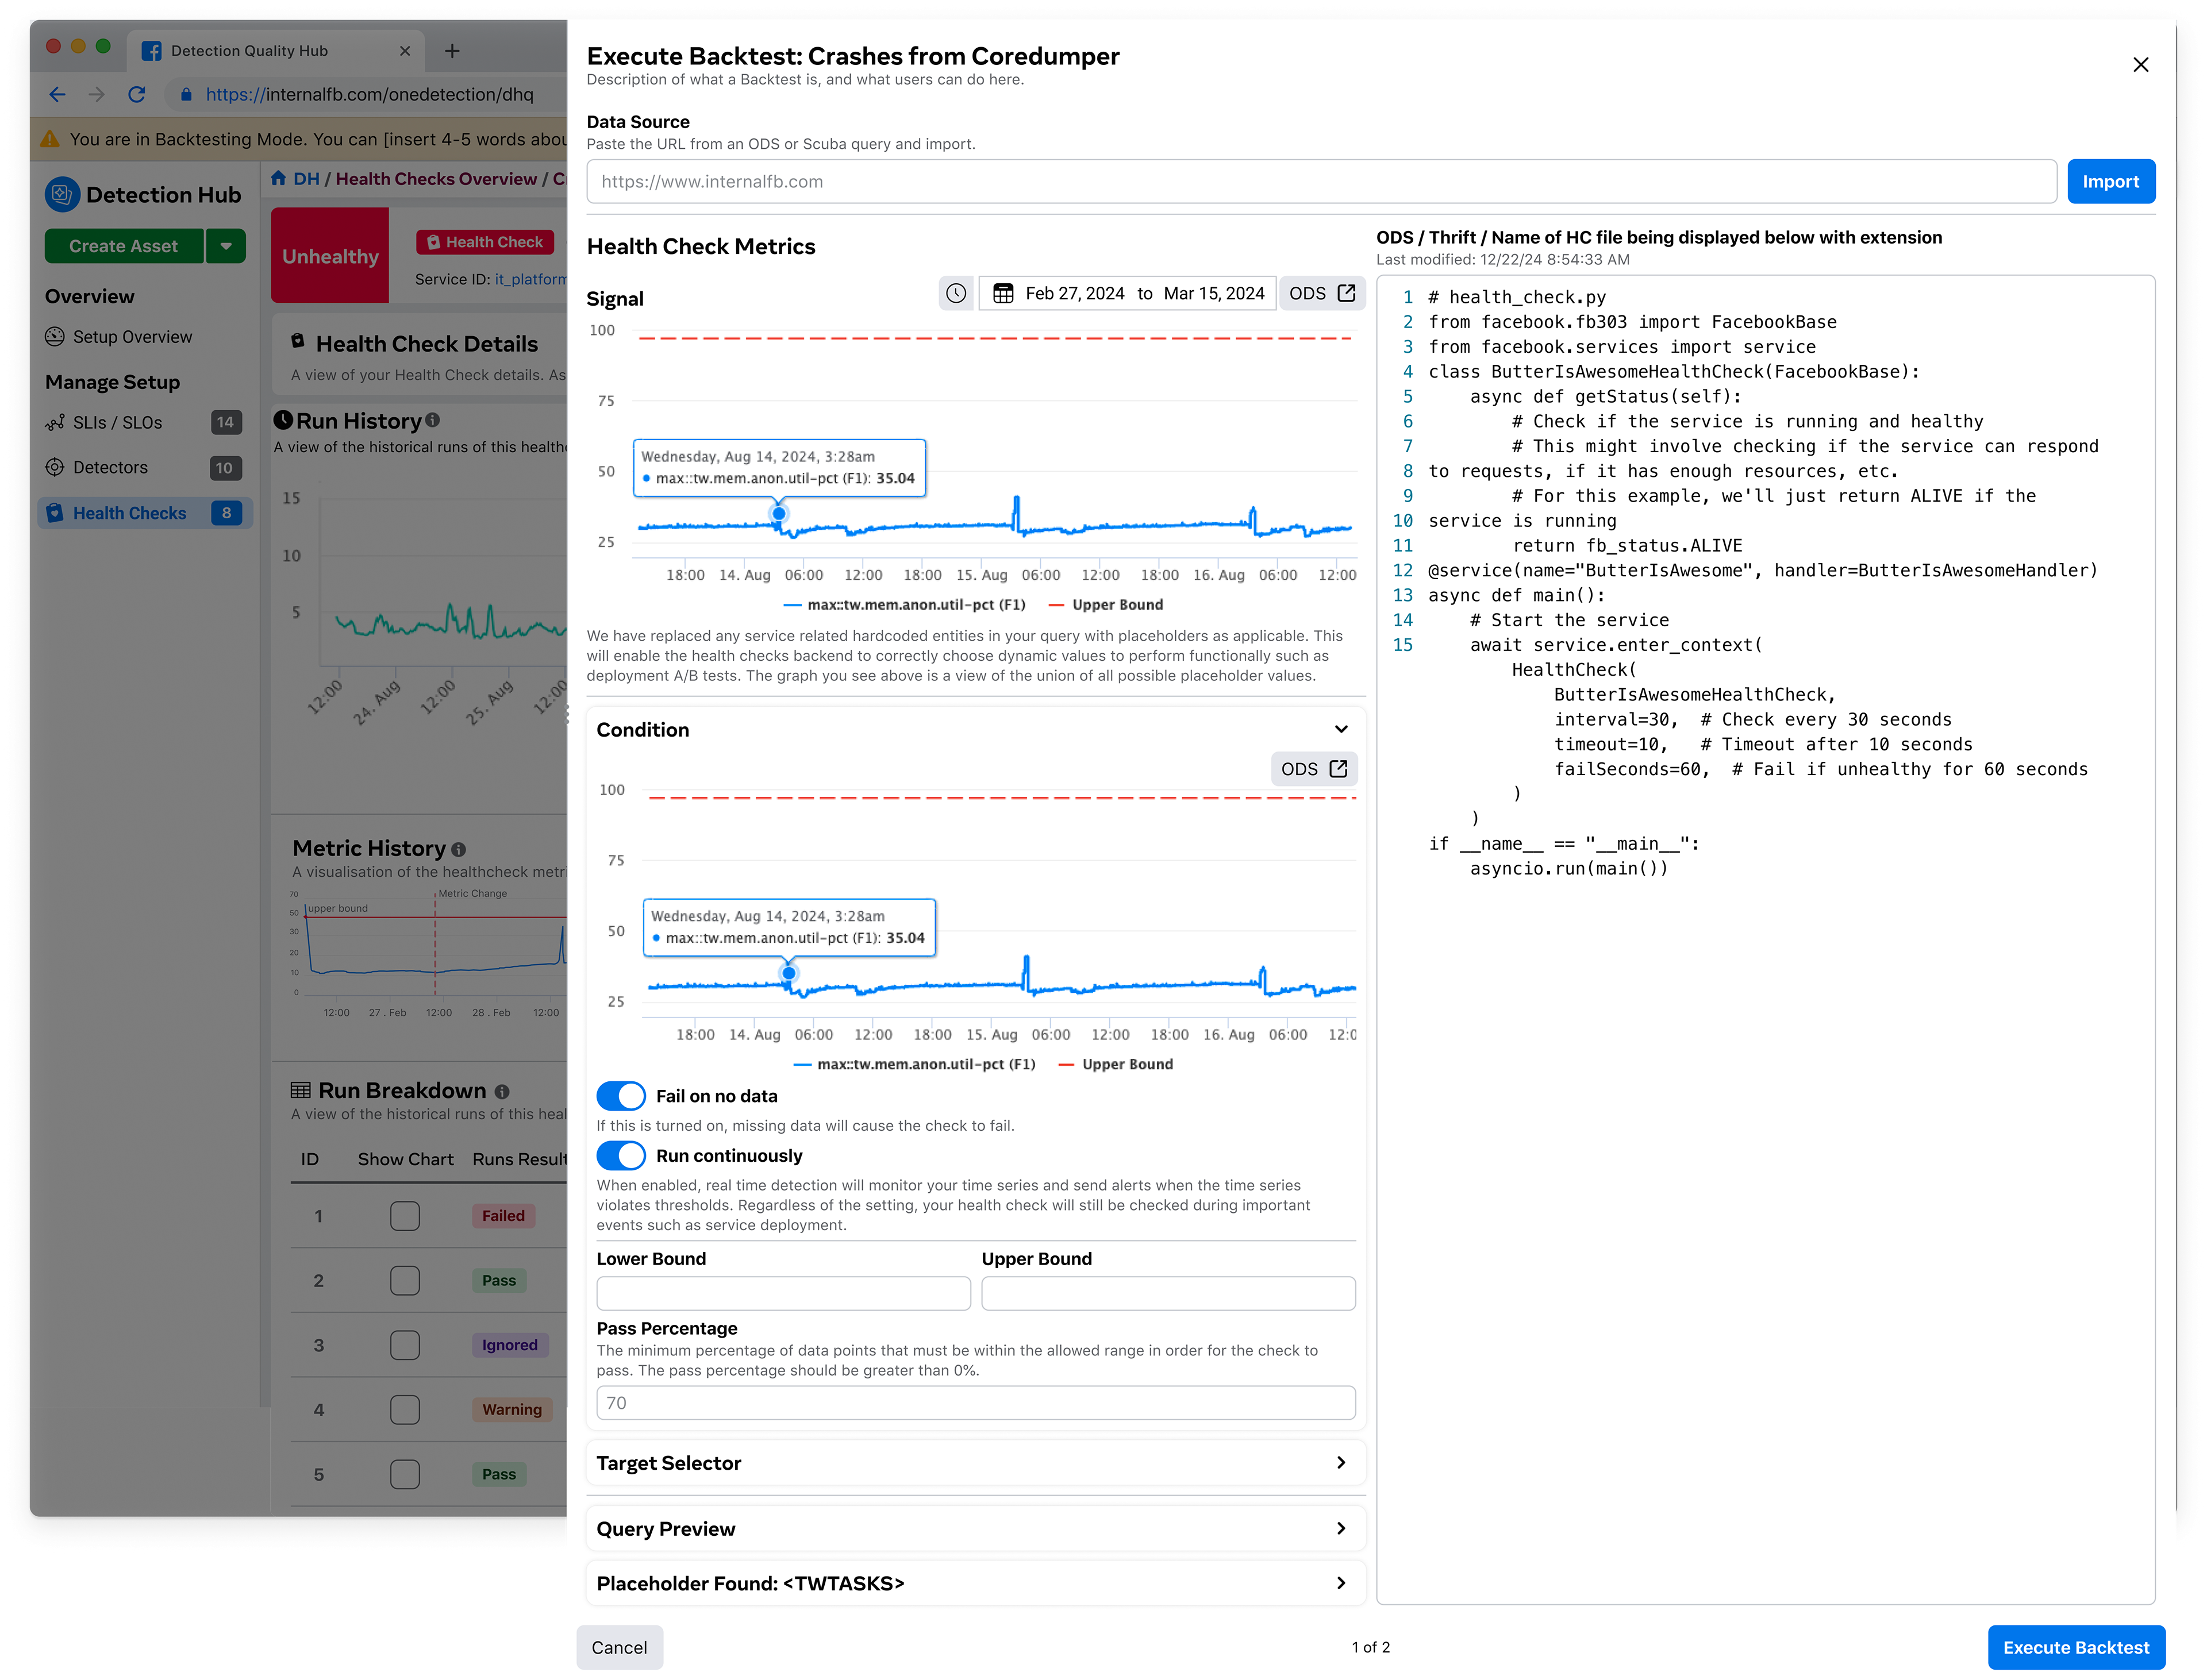
Task: Check Show Chart box for row 5
Action: click(x=404, y=1474)
